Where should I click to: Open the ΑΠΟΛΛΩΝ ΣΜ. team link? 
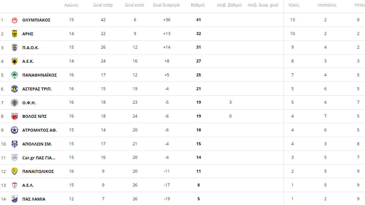37,144
